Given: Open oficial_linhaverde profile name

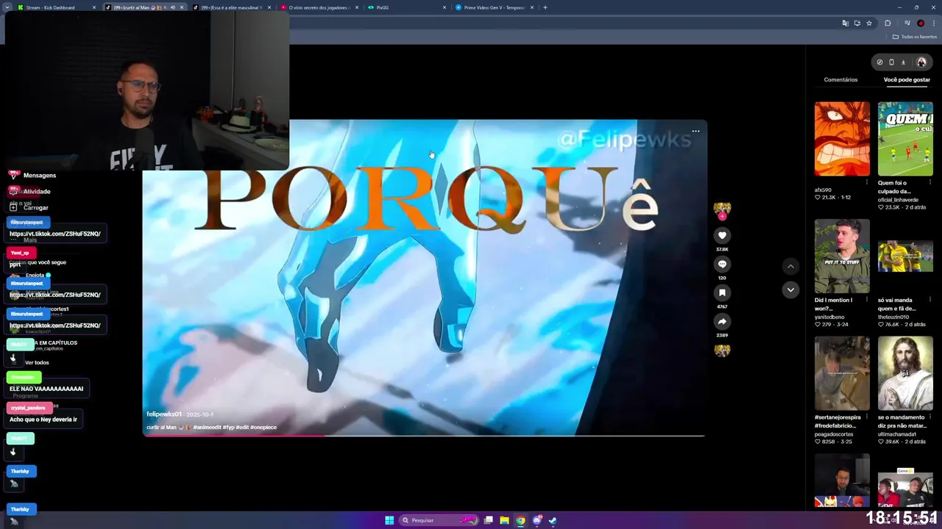Looking at the screenshot, I should pos(898,200).
